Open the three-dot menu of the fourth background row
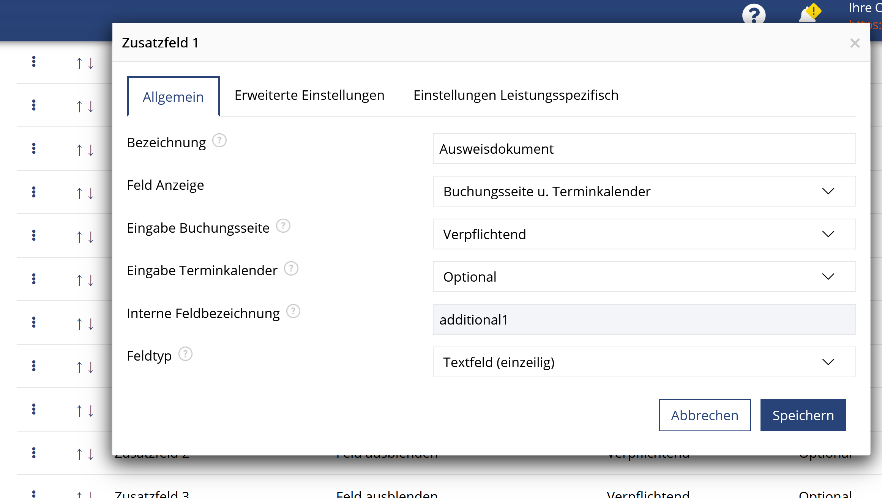 [34, 192]
